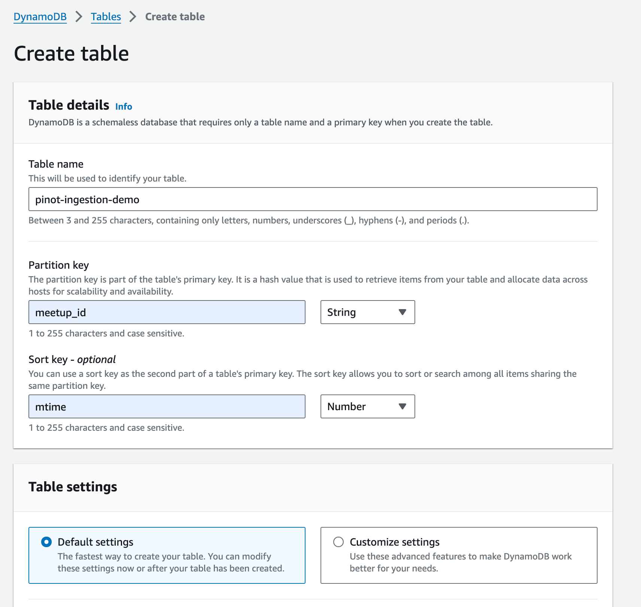Click the Sort key - optional label
641x607 pixels.
tap(72, 360)
